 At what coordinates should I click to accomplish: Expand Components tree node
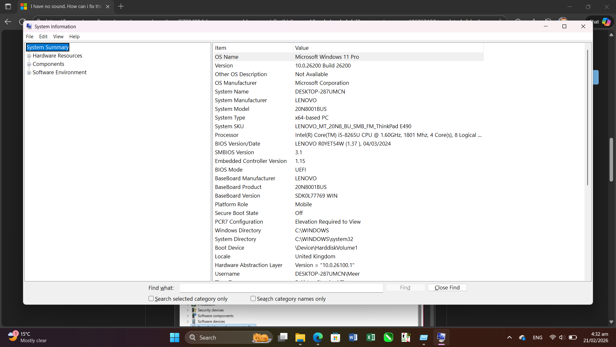[29, 64]
